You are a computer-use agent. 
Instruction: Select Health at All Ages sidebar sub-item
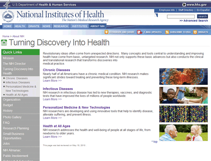click(x=17, y=95)
